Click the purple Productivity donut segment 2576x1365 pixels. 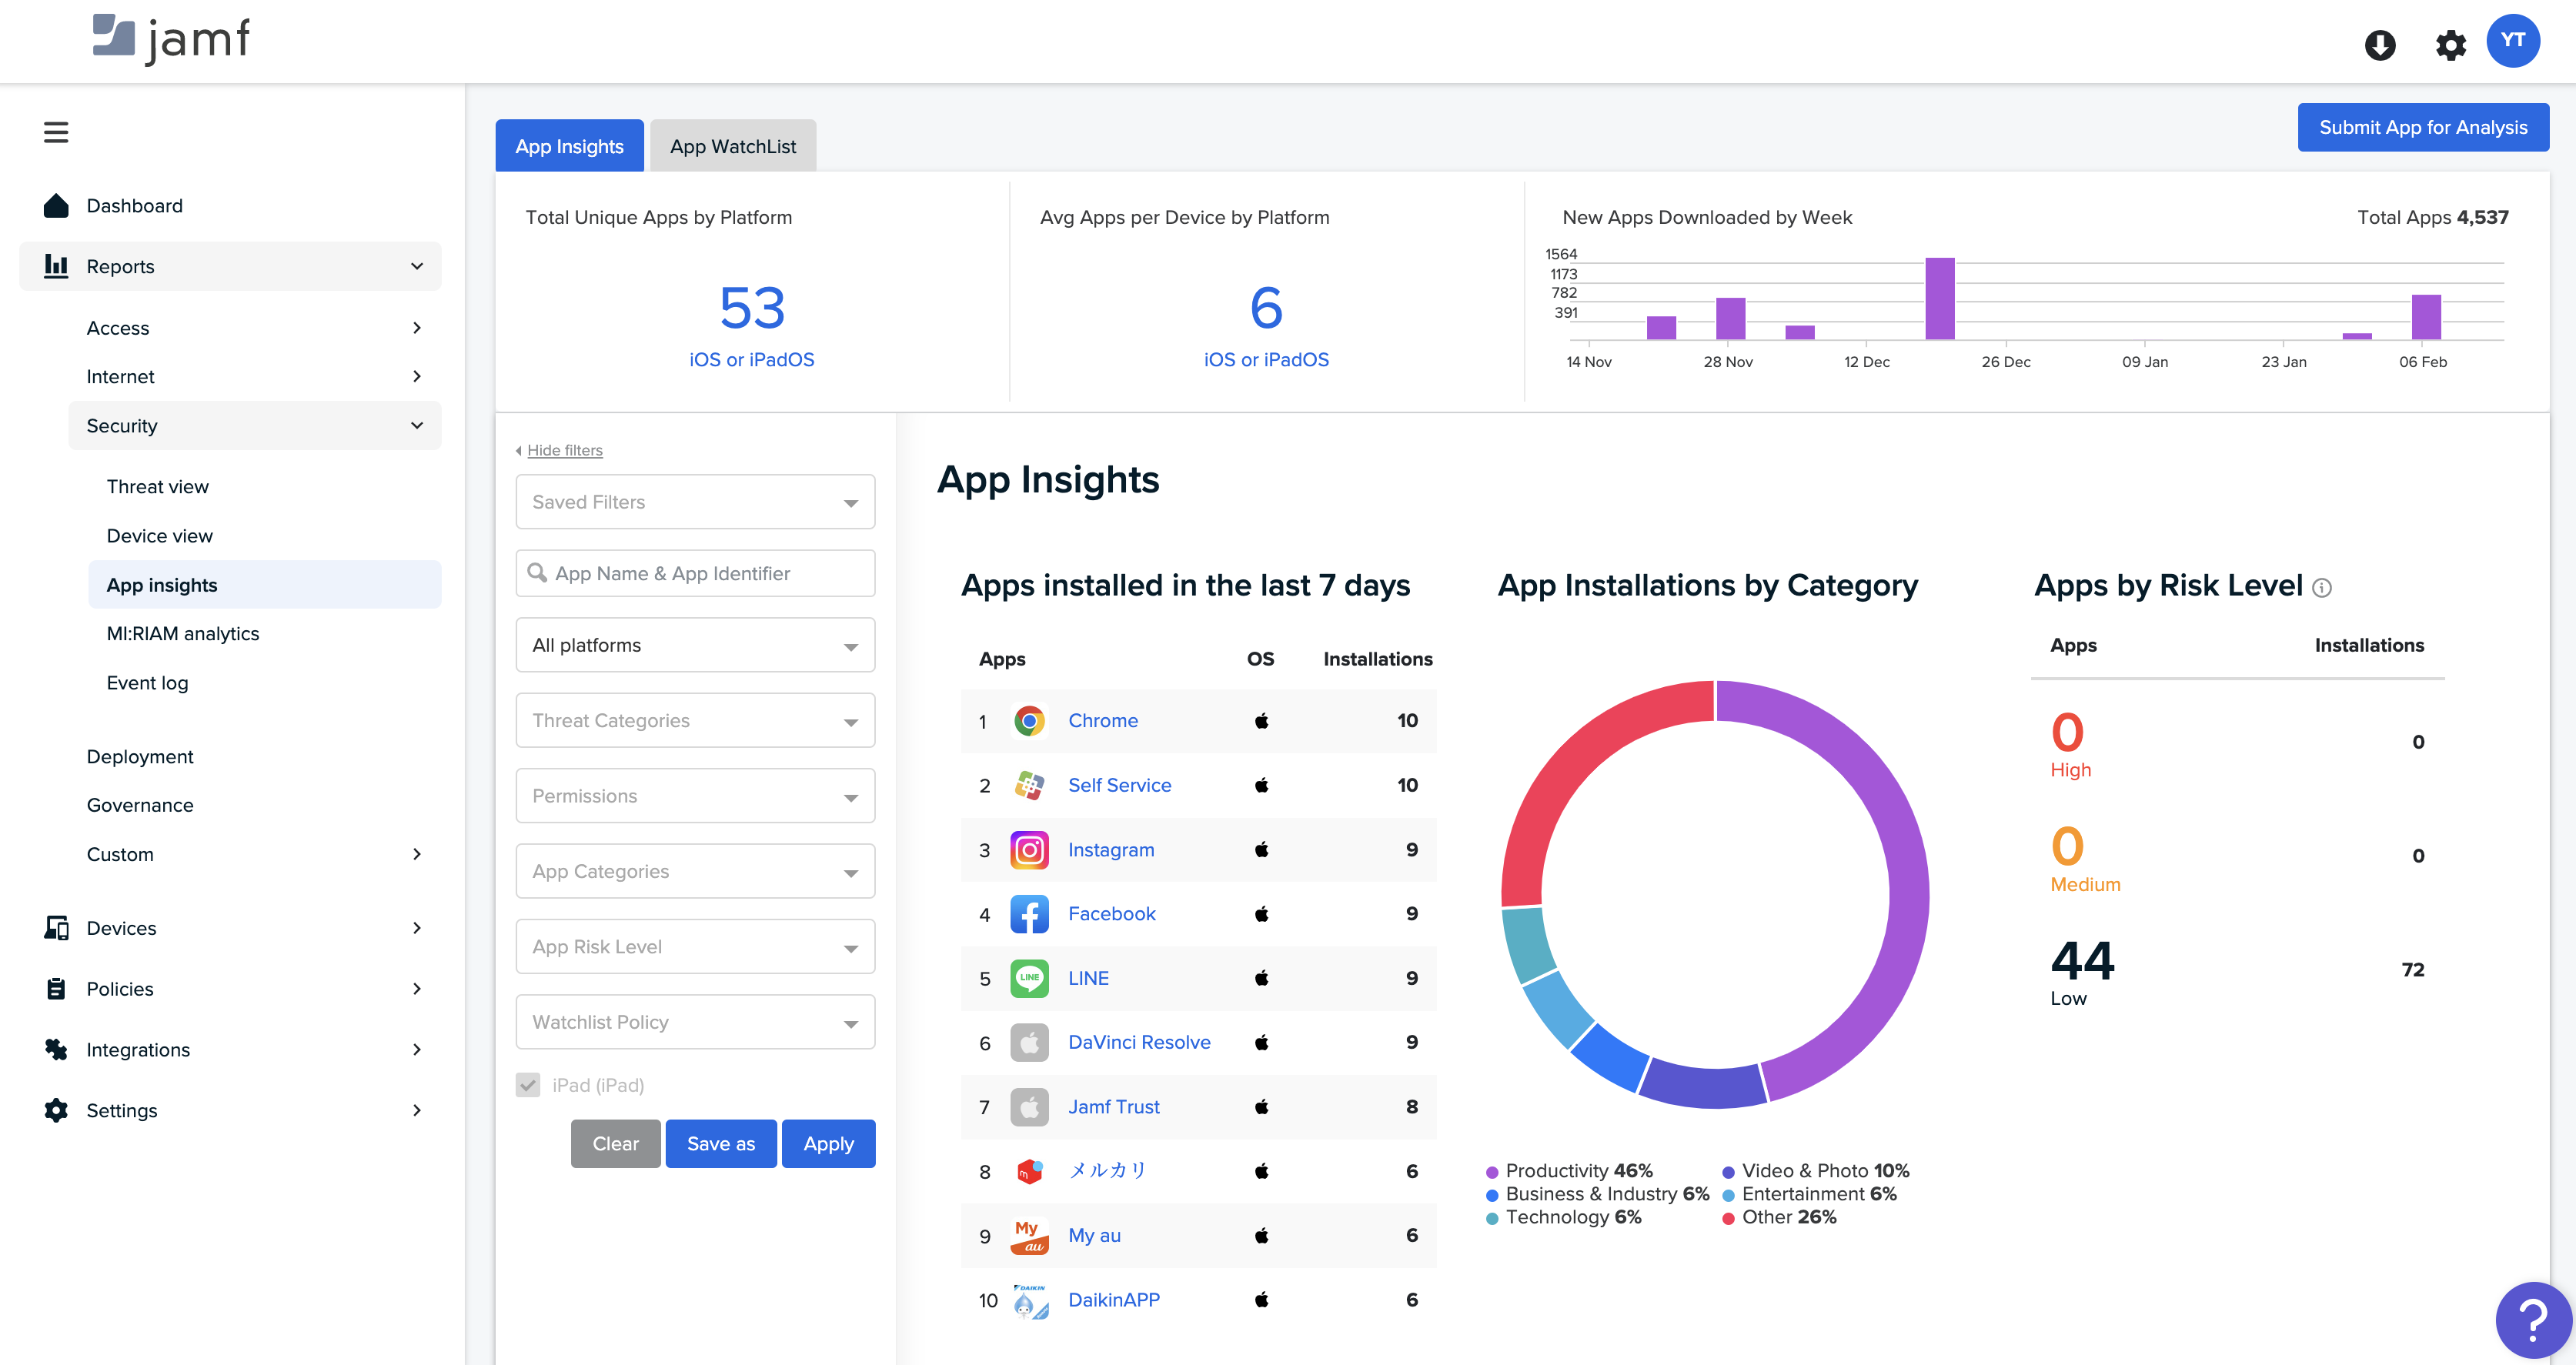click(x=1907, y=870)
